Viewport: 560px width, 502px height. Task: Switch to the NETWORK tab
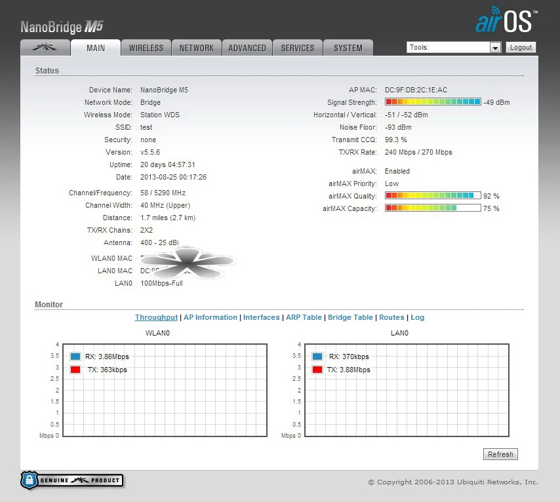point(197,48)
